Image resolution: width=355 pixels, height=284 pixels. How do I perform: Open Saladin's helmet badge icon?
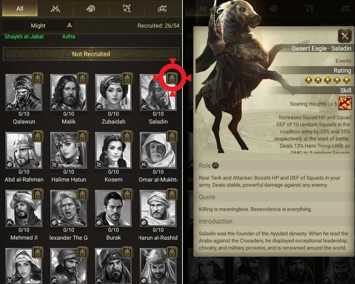(x=172, y=78)
